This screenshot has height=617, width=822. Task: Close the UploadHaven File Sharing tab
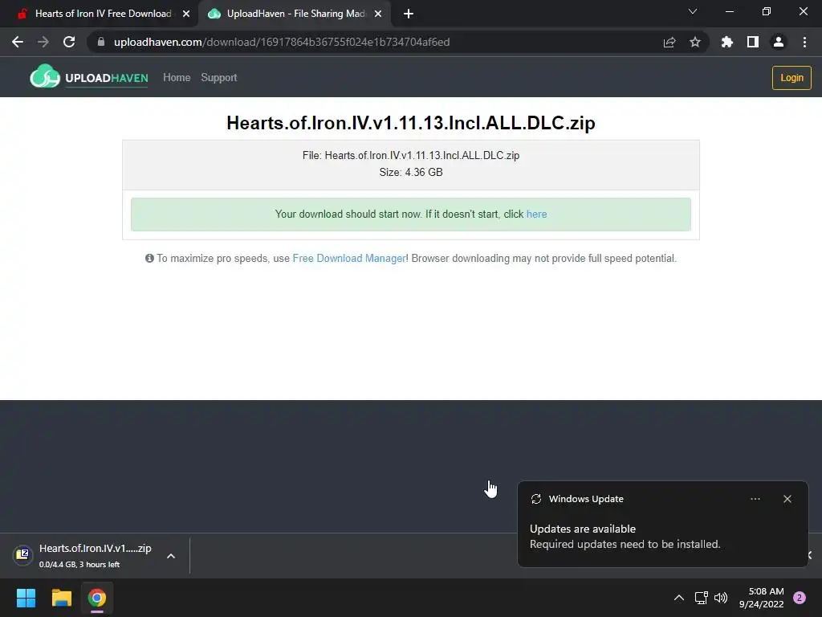coord(378,14)
